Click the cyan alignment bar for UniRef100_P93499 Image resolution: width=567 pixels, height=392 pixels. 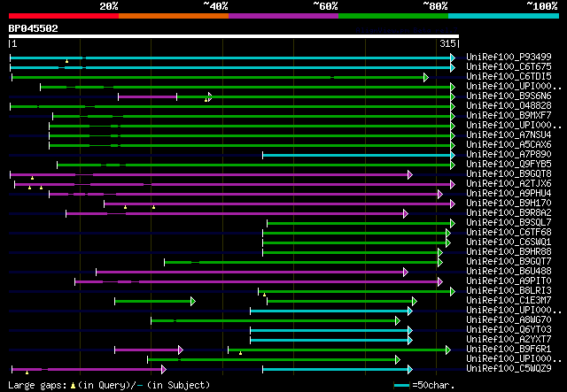point(231,58)
